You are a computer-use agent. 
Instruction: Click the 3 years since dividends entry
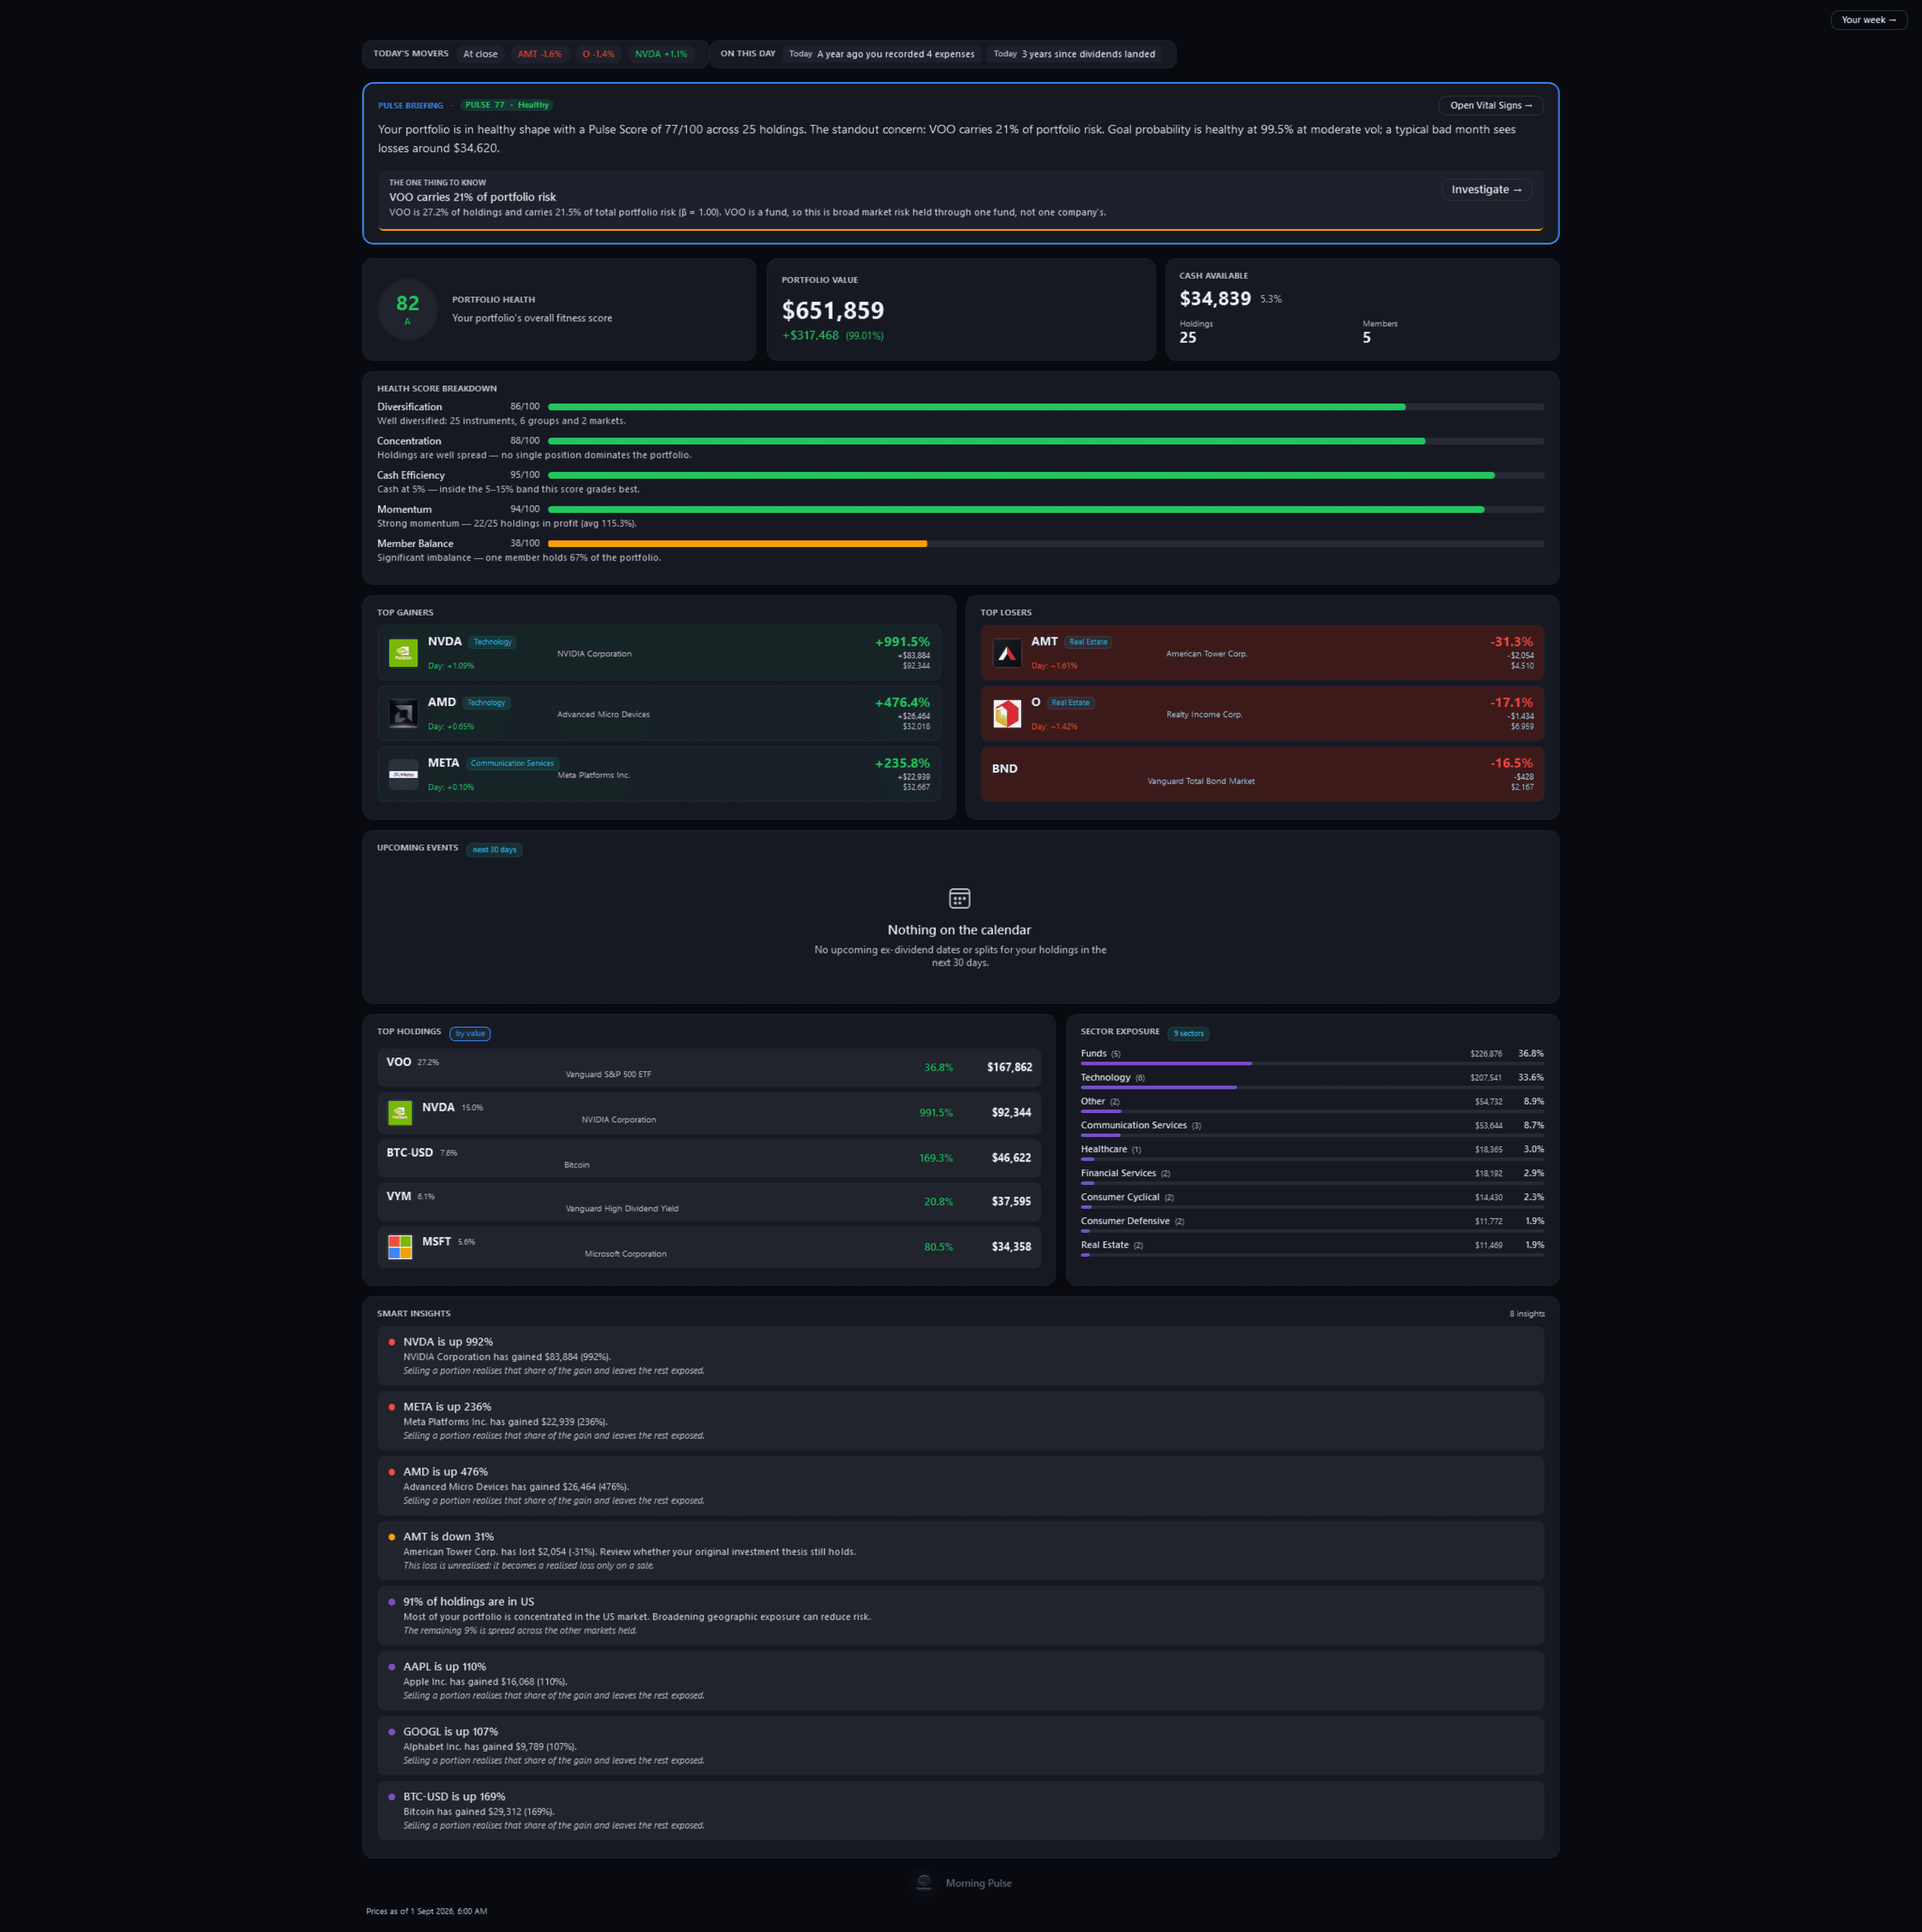click(1075, 54)
